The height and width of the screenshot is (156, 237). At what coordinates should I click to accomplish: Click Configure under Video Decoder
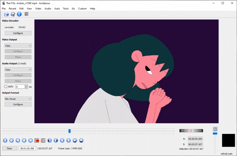(x=18, y=33)
